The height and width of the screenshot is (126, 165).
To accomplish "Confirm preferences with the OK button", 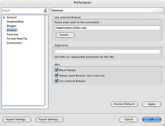I will tap(151, 119).
